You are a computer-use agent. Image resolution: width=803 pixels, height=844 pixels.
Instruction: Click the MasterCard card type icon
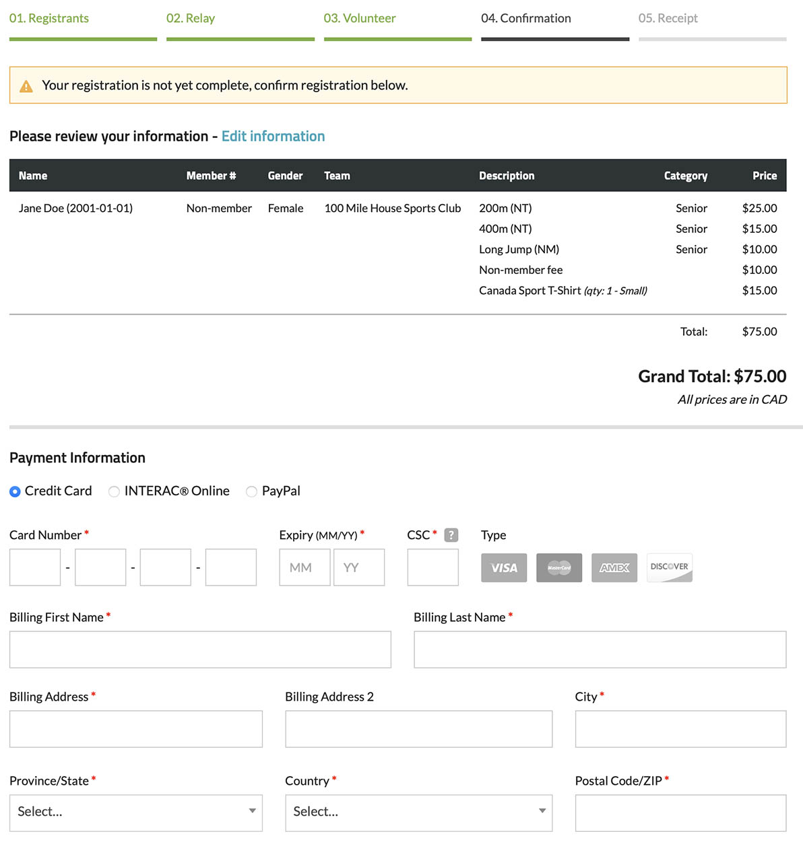click(x=559, y=567)
